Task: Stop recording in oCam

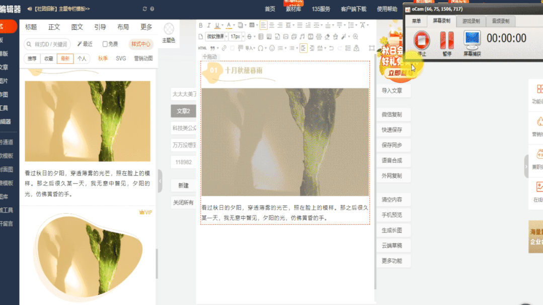Action: coord(421,39)
